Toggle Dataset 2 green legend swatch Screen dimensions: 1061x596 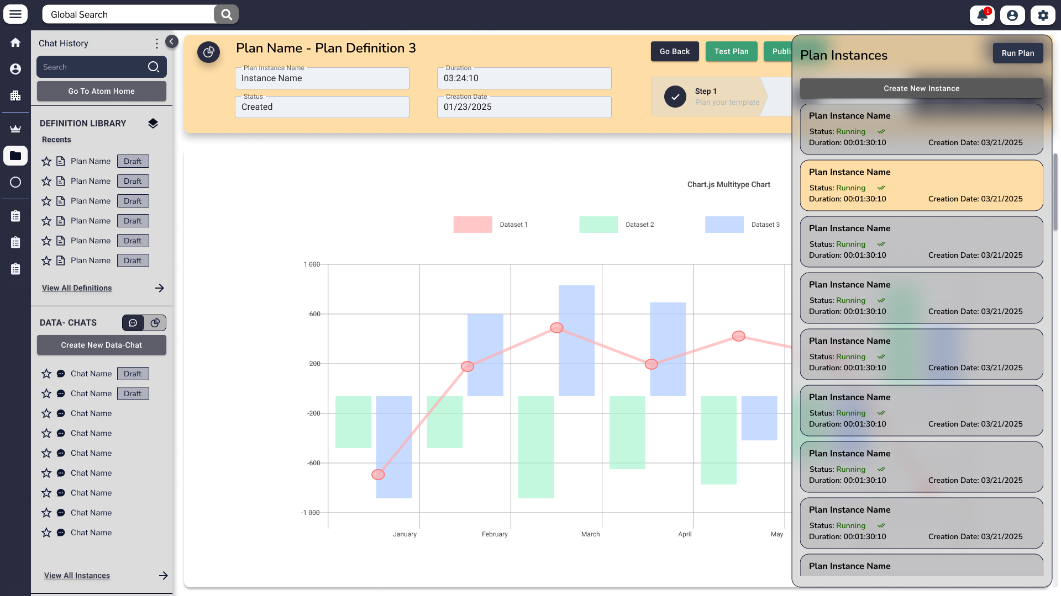pos(598,225)
